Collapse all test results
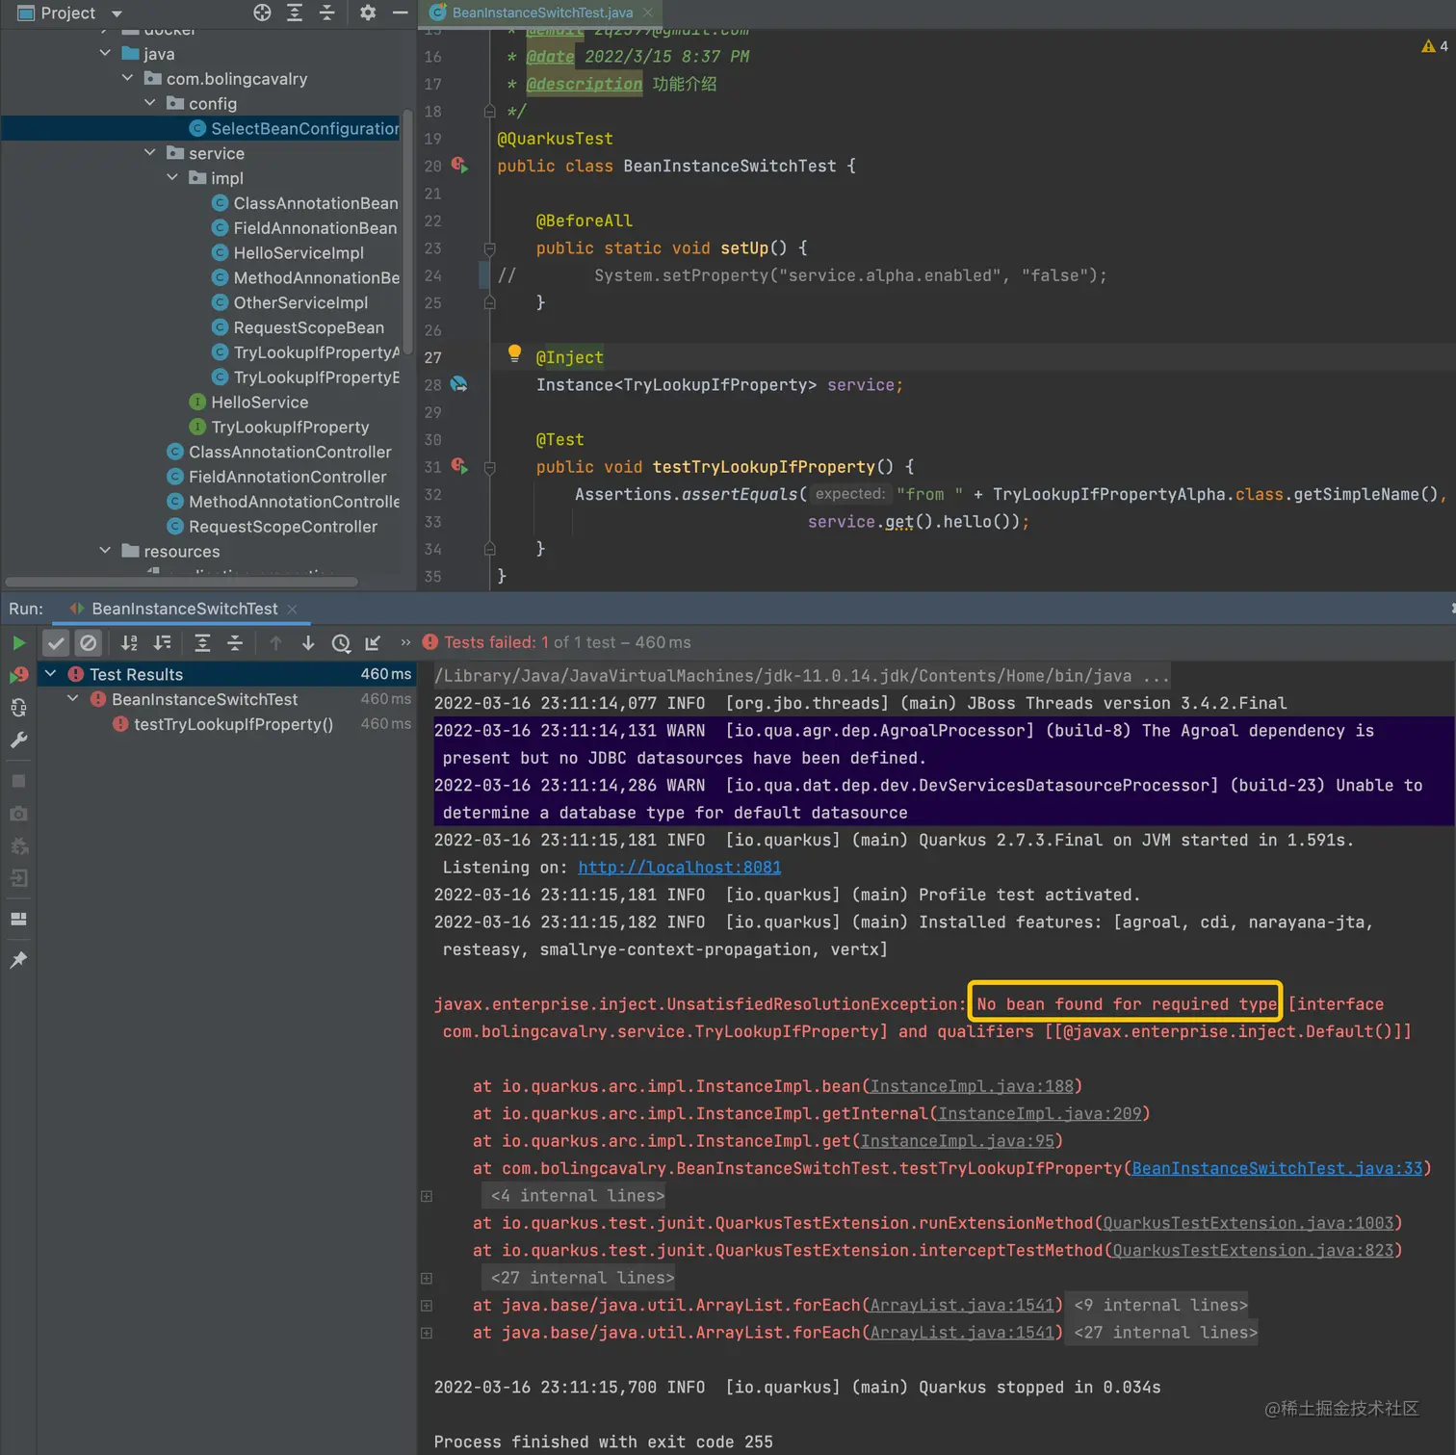 coord(235,643)
